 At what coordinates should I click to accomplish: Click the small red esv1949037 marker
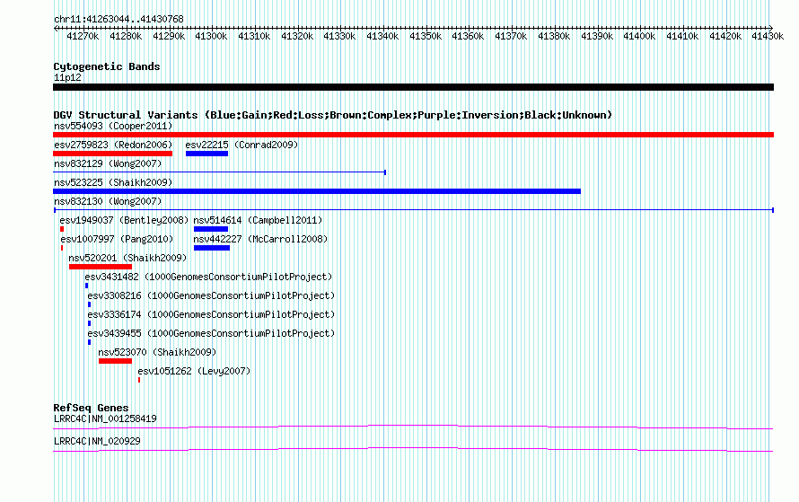(62, 229)
